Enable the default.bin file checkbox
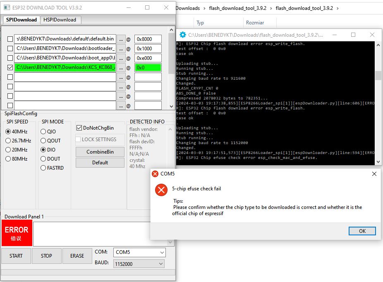The height and width of the screenshot is (282, 383). point(10,39)
